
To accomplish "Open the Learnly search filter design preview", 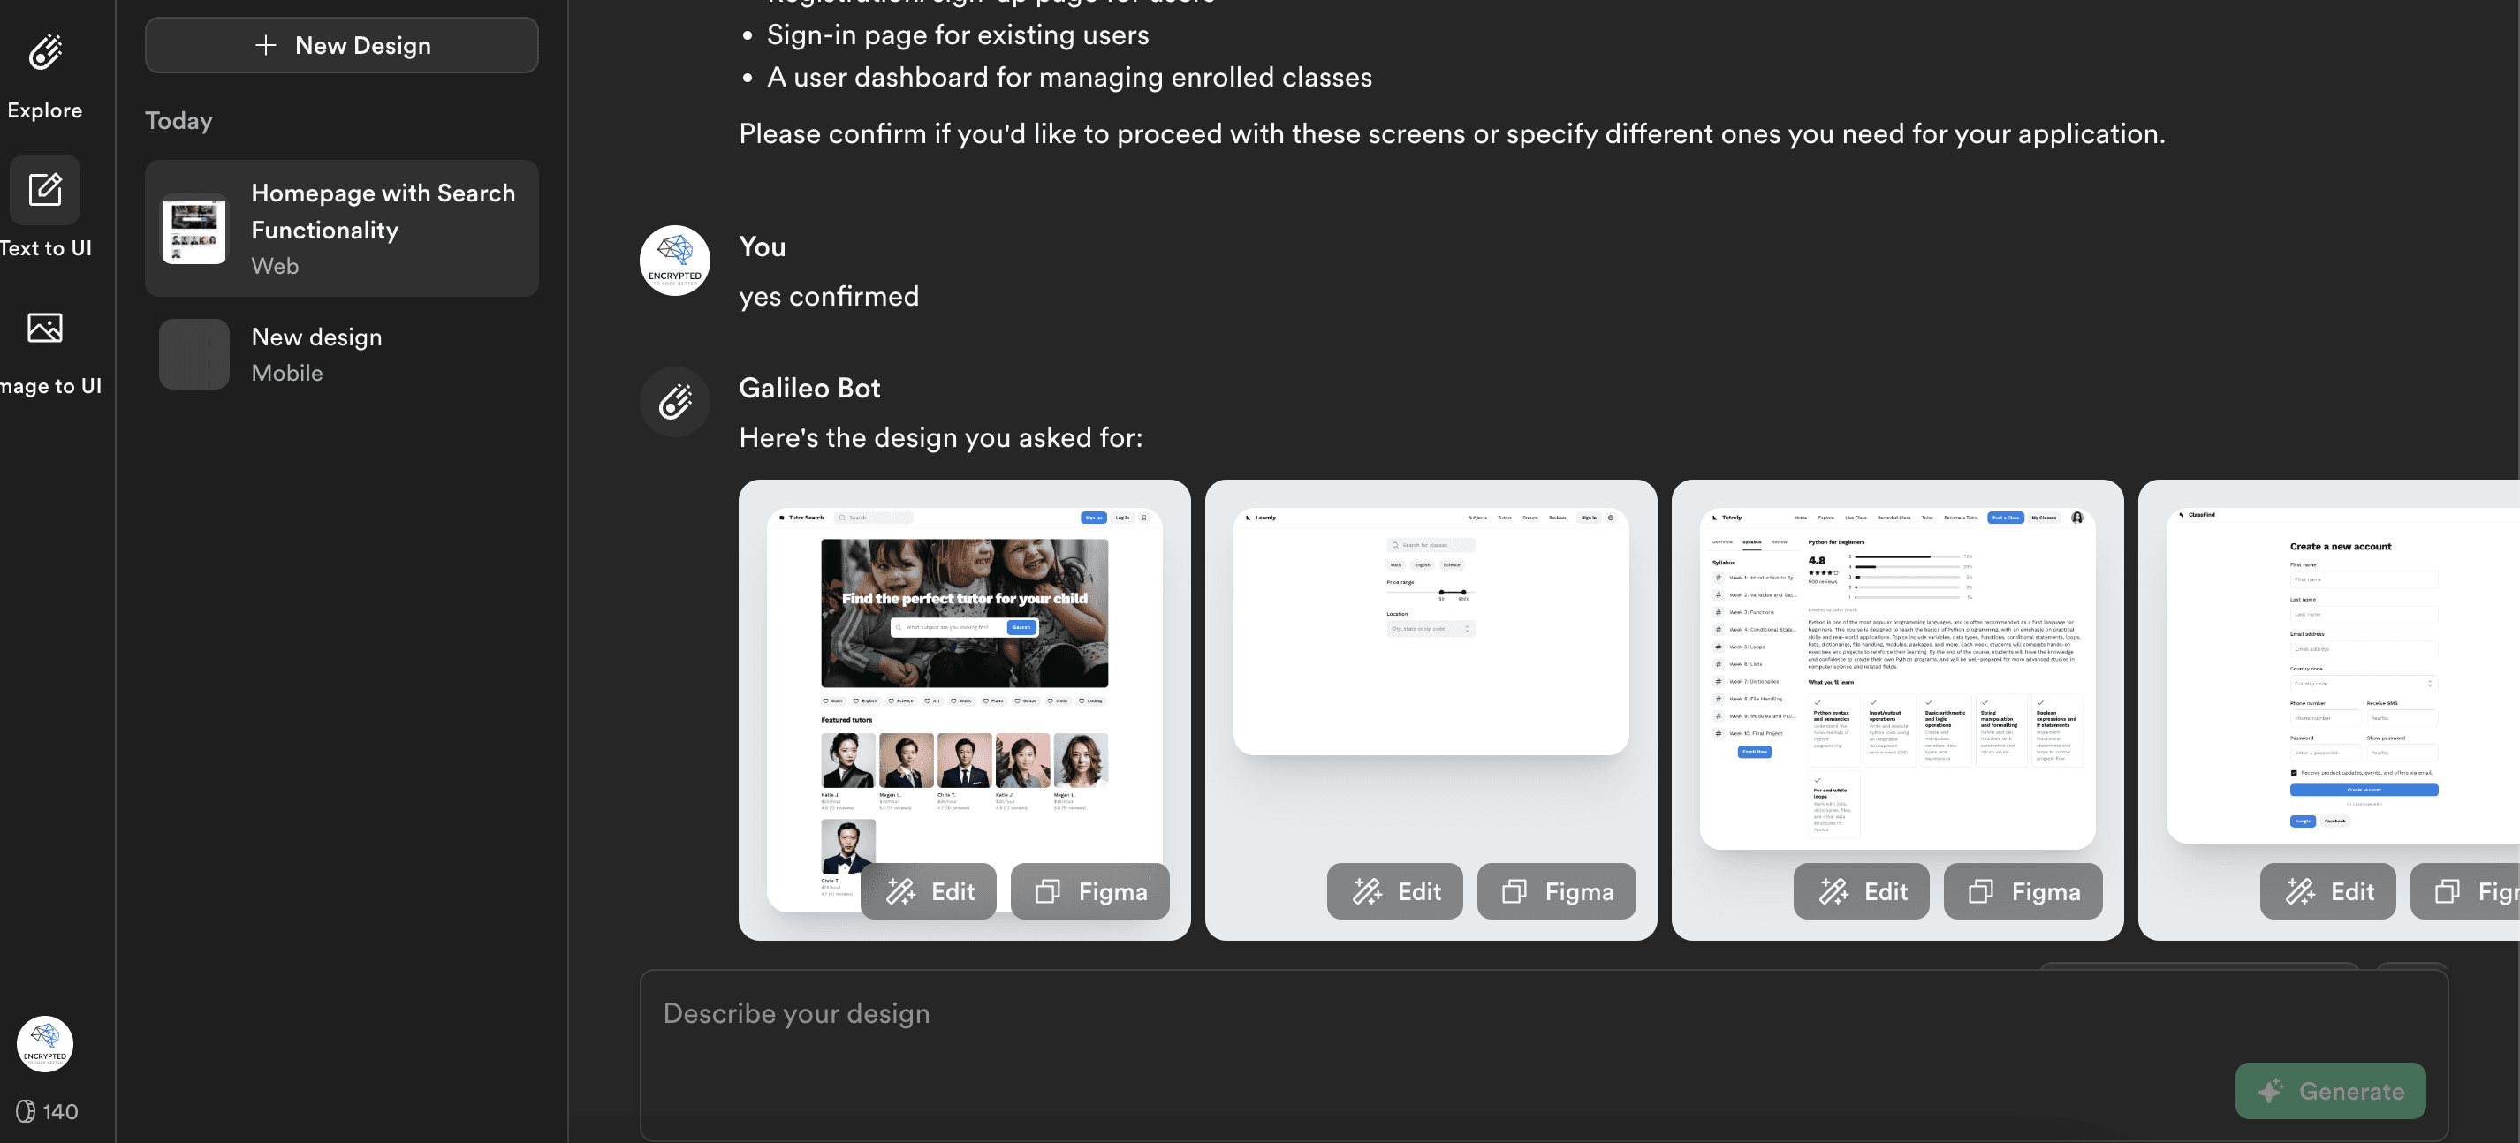I will (1431, 710).
